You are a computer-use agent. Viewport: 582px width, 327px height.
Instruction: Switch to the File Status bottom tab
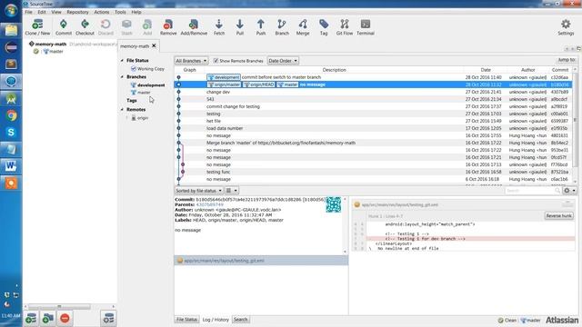[x=186, y=320]
